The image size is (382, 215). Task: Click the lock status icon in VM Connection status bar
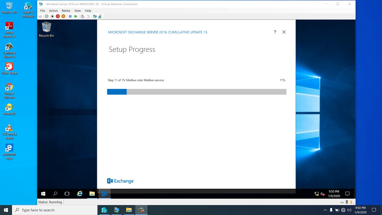coord(351,202)
